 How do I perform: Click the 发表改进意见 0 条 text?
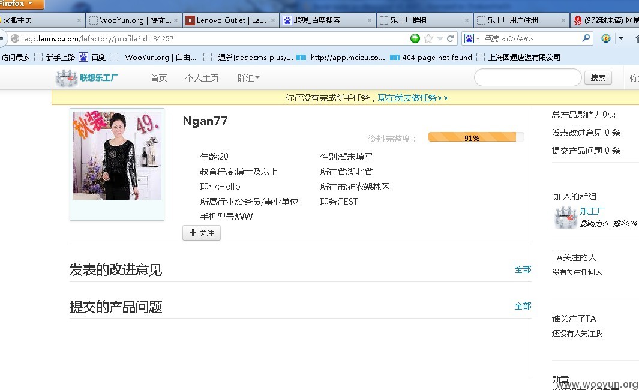[x=586, y=133]
